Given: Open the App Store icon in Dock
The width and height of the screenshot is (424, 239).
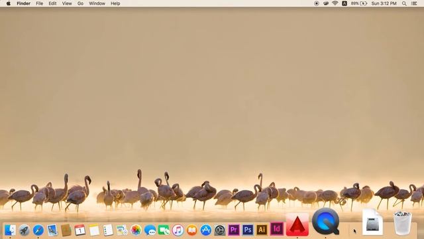Looking at the screenshot, I should [x=206, y=230].
